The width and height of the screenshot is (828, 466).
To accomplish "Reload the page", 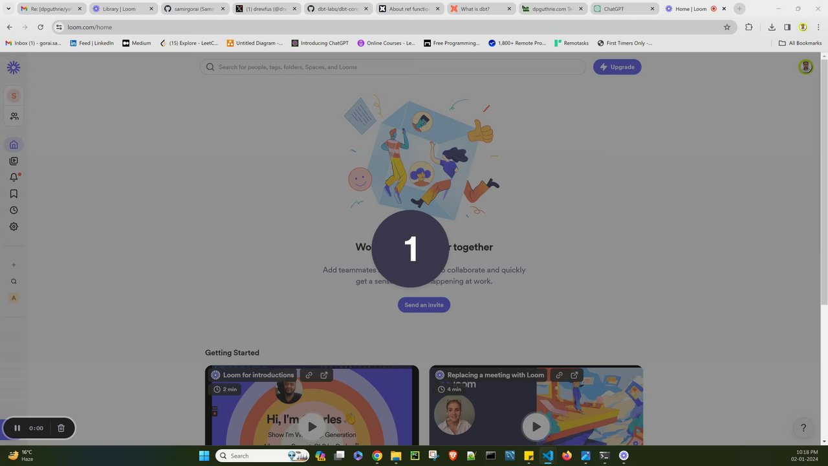I will (x=40, y=27).
